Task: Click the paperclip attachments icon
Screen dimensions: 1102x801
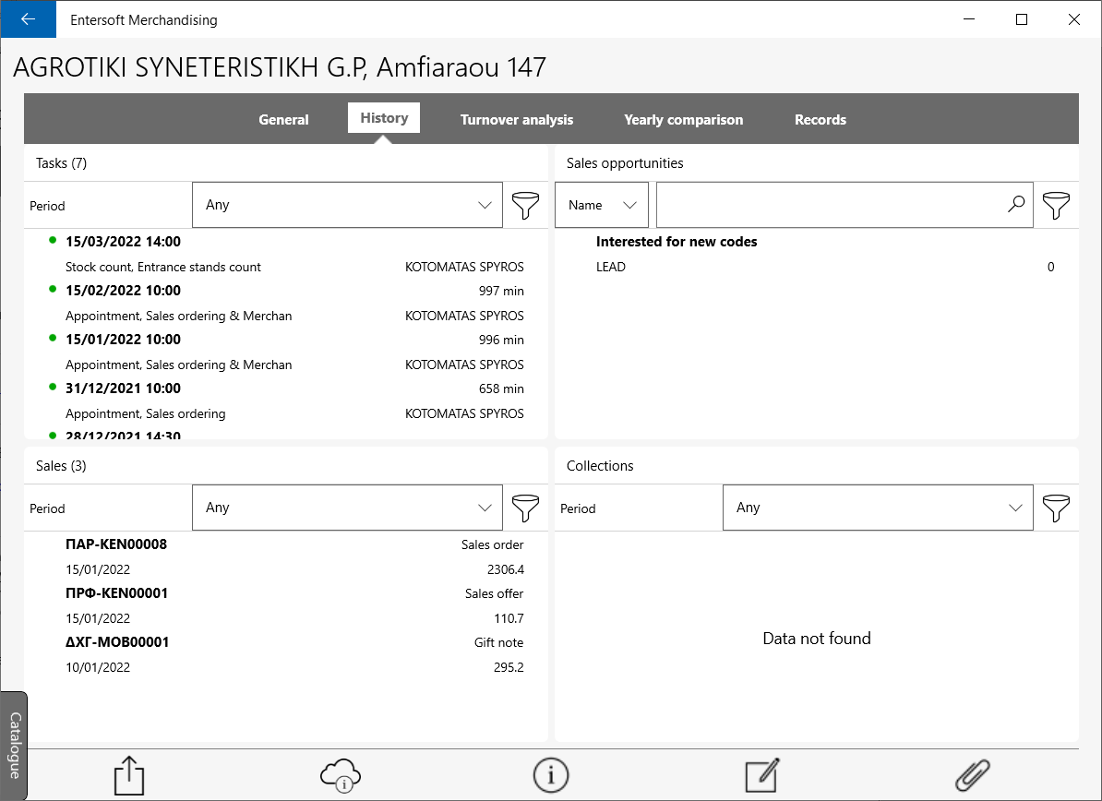Action: (973, 775)
